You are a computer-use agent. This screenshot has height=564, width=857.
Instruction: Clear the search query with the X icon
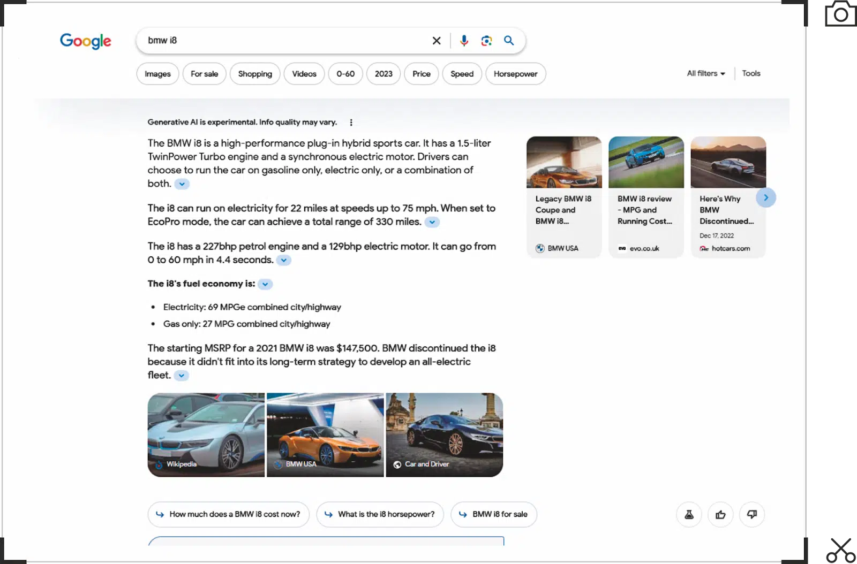437,41
